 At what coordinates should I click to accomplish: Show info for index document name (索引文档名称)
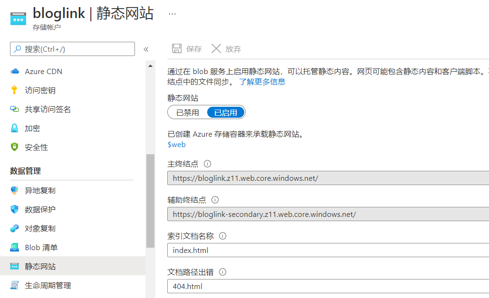tap(223, 236)
